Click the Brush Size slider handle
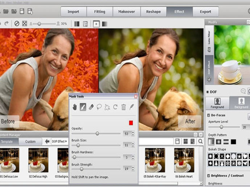250x187 pixels. [x=78, y=145]
